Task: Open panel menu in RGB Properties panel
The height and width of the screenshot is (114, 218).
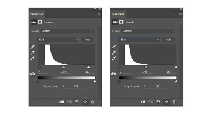Action: (99, 14)
